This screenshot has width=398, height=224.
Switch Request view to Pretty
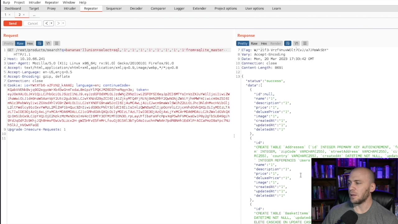pos(9,43)
